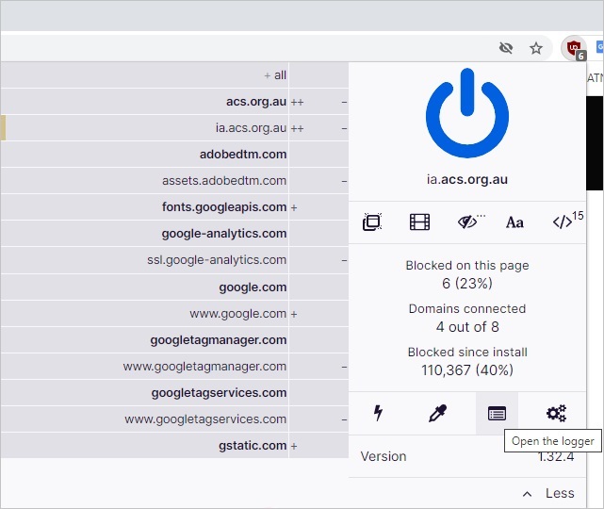Click the fonts.googleapis.com hostname row

[x=224, y=207]
